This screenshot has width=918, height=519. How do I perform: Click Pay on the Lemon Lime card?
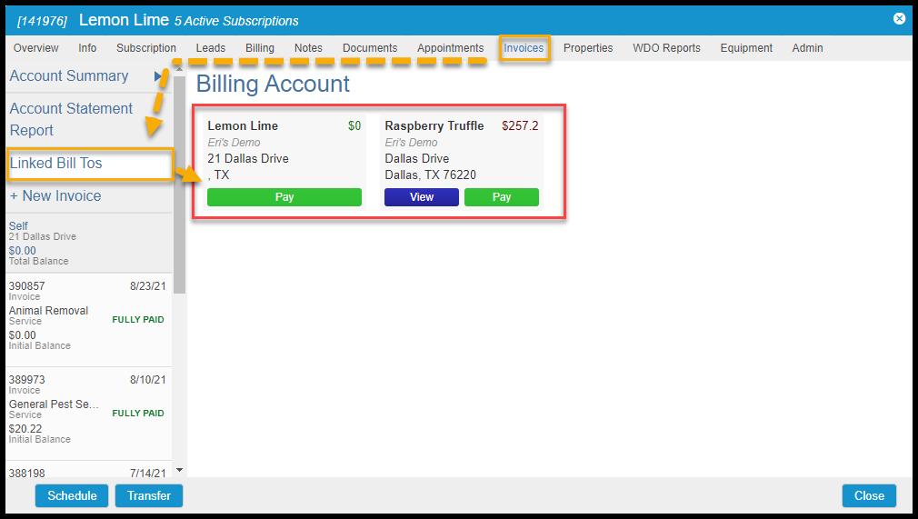pos(284,197)
